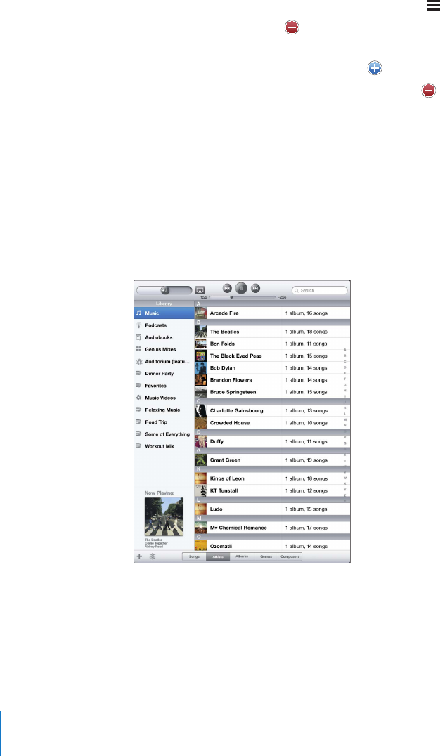Click the Bob Dylan album artwork thumbnail

[201, 368]
